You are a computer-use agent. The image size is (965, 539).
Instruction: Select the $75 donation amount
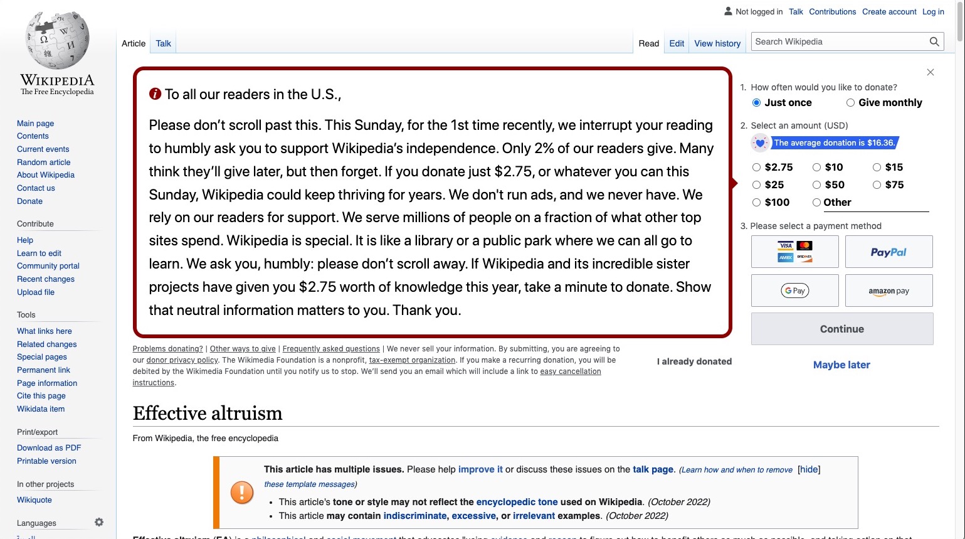(877, 185)
